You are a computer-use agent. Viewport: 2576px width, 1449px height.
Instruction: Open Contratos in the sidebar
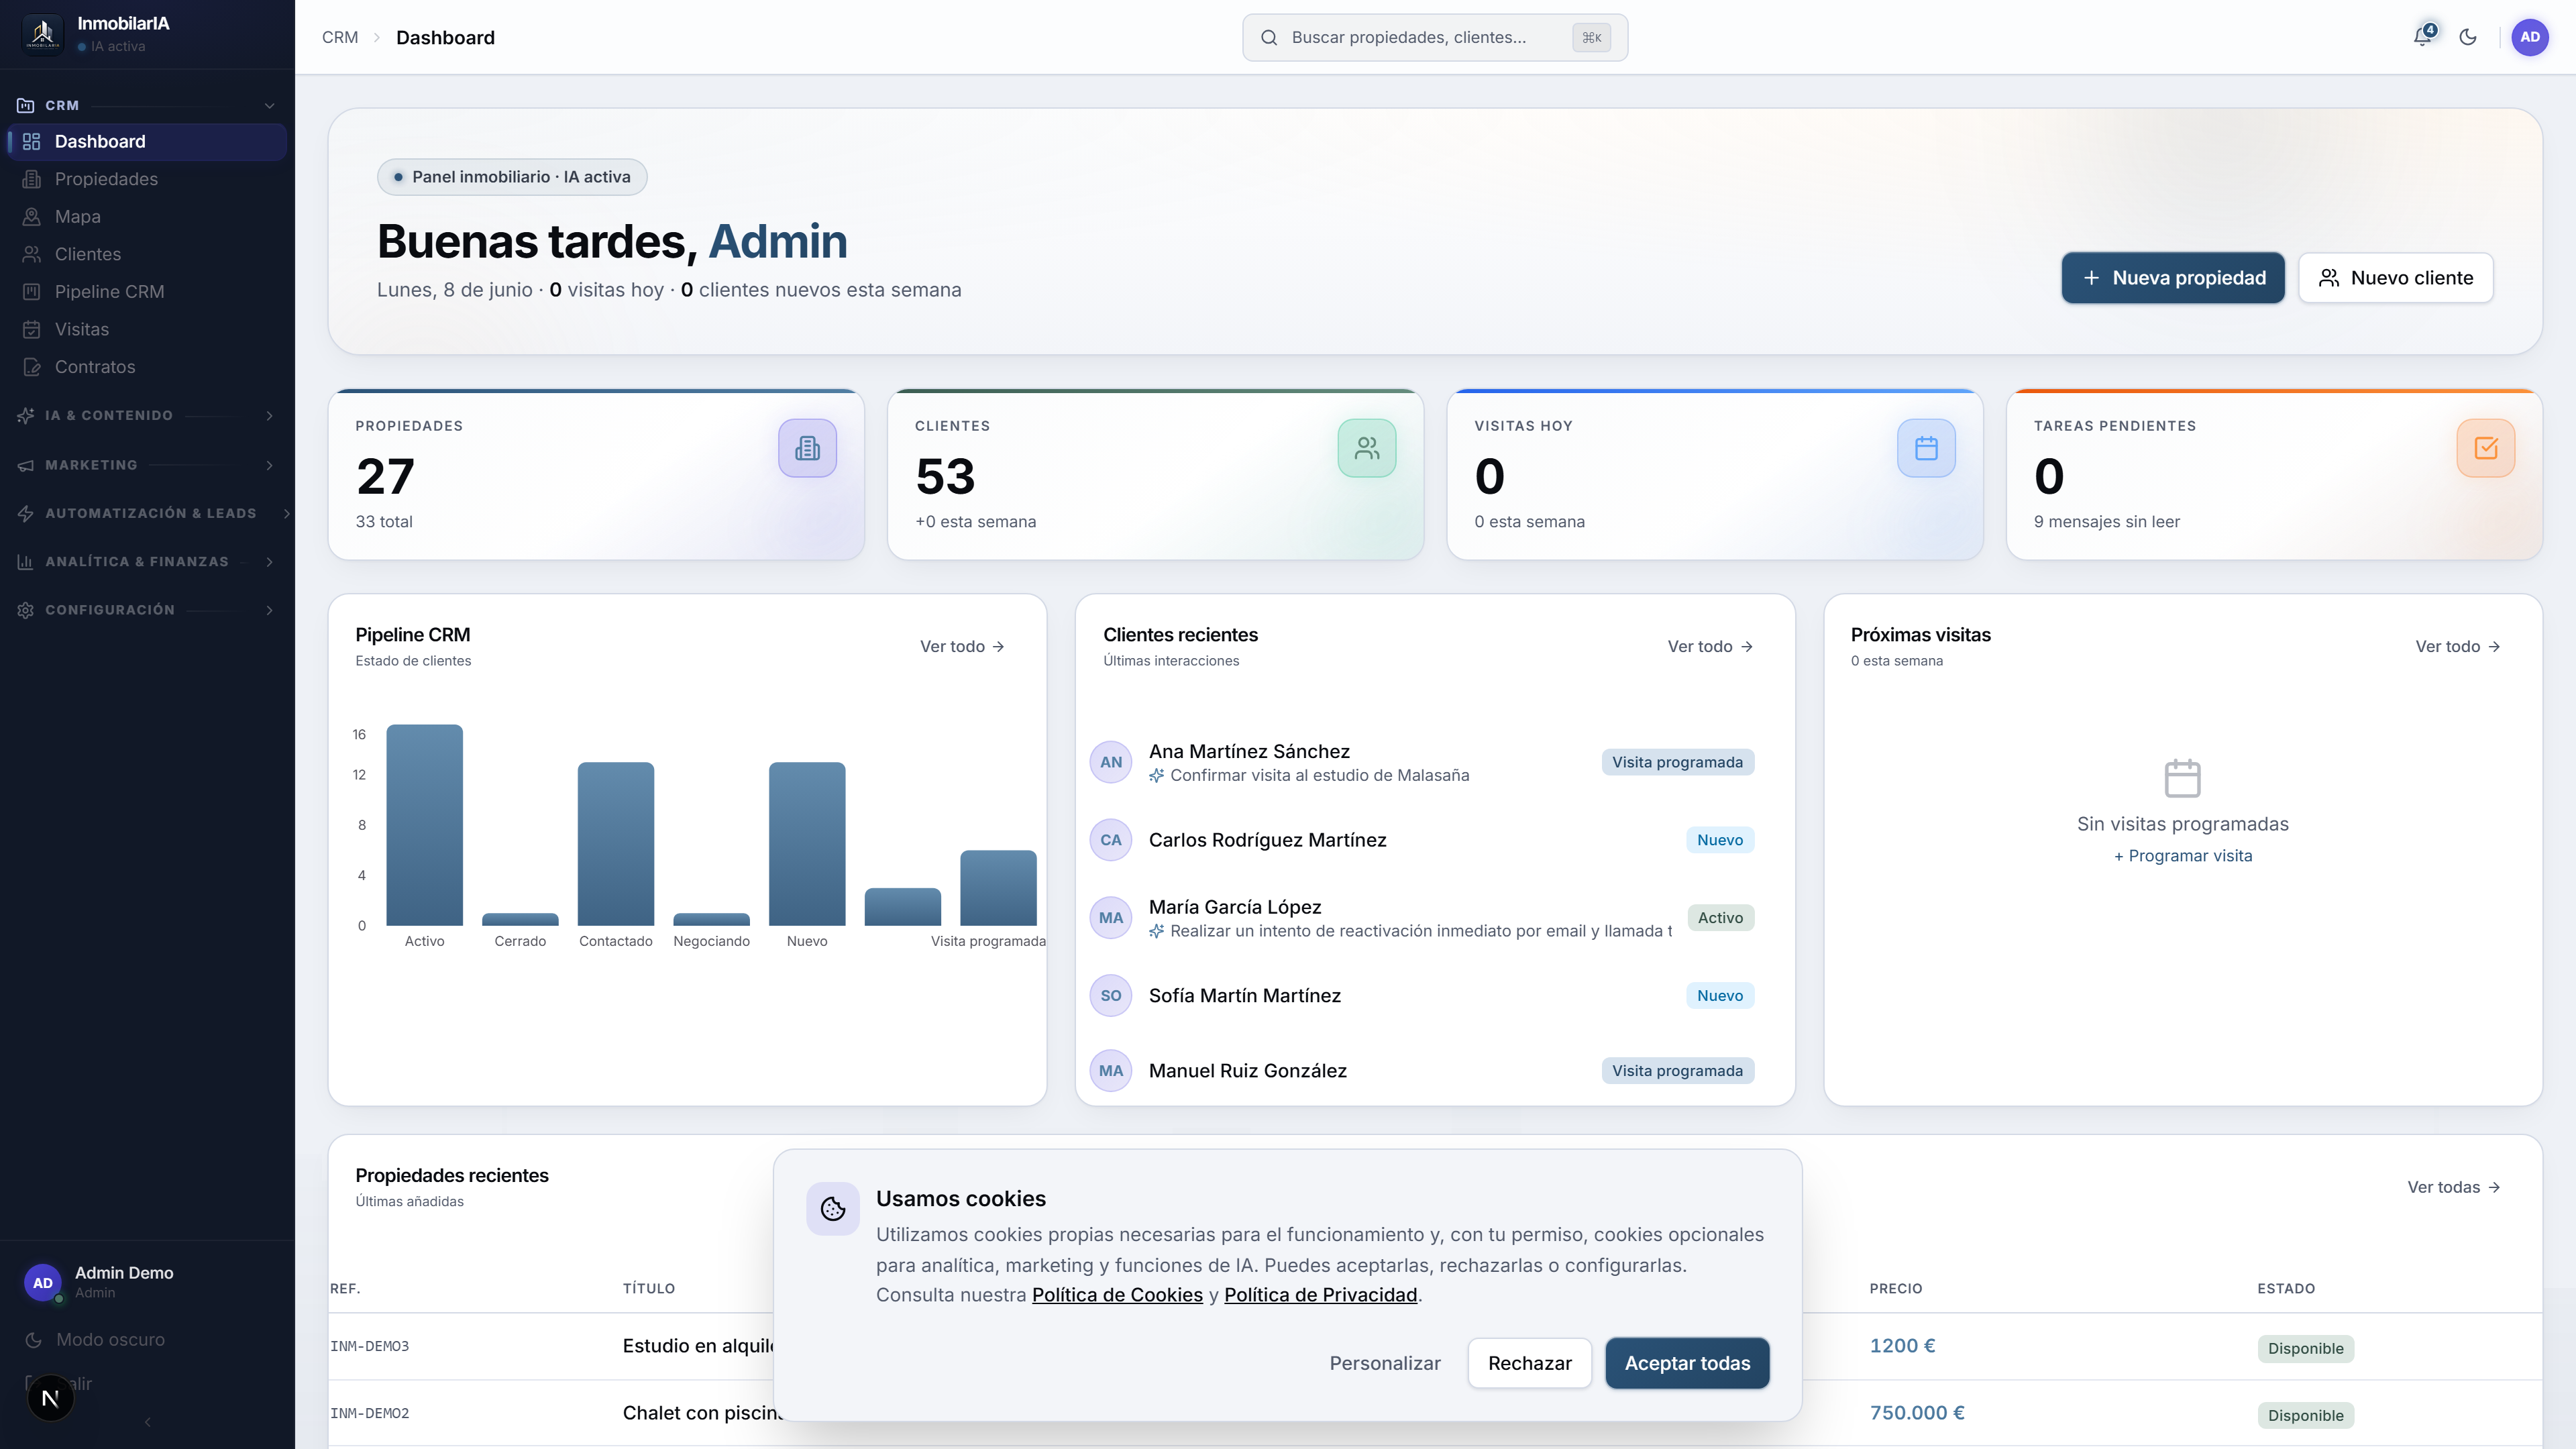click(x=148, y=367)
